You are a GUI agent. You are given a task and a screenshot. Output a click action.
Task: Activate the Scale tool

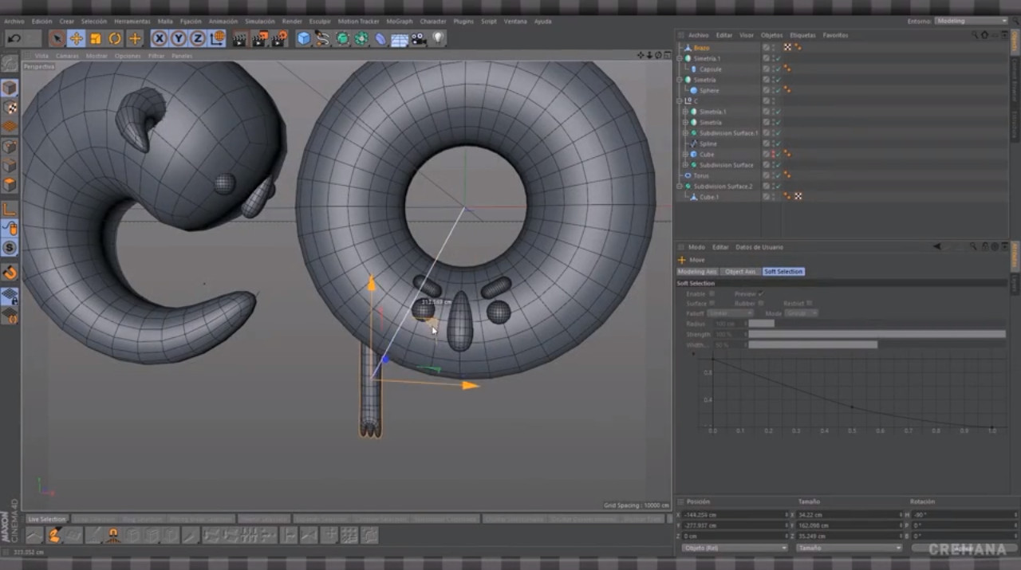pyautogui.click(x=96, y=38)
